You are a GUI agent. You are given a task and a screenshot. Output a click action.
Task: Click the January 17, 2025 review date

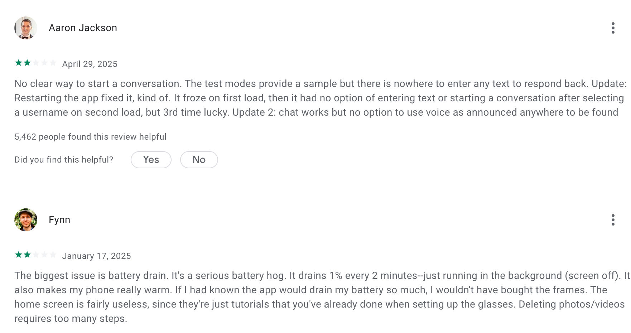[96, 256]
